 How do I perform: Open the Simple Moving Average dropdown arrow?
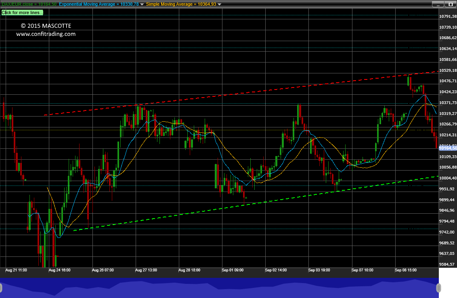point(220,4)
